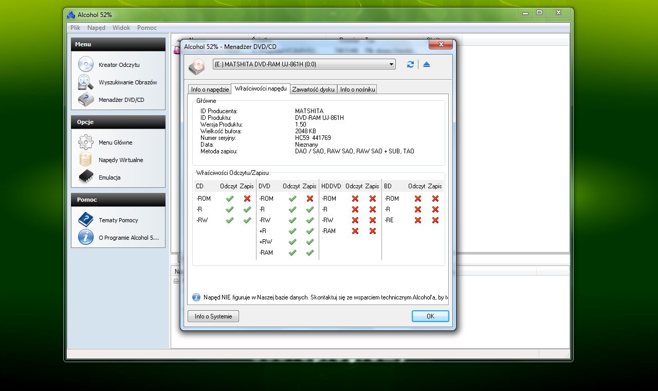Open Kreator Odczytu wizard icon
The image size is (658, 391).
[86, 65]
